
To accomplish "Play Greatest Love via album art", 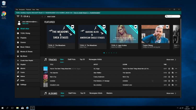I will click(45, 85).
